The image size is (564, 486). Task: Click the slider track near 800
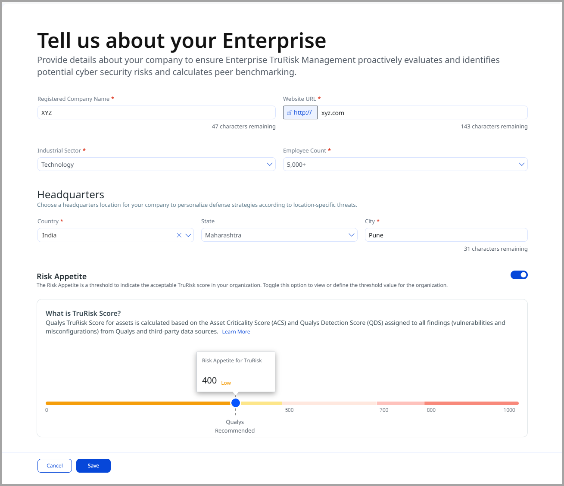425,403
